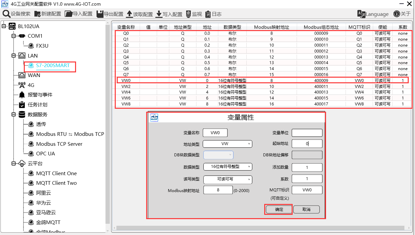Open the 数据类型 16位有符号整型 dropdown
415x235 pixels.
coord(228,167)
